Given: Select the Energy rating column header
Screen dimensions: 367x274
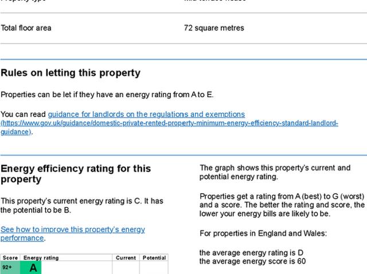Looking at the screenshot, I should [41, 258].
